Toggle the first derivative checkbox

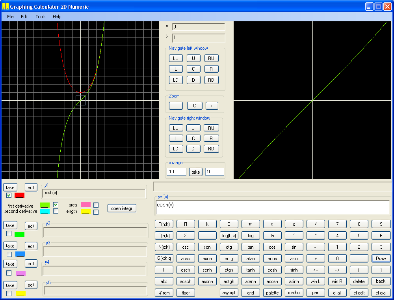pos(56,204)
